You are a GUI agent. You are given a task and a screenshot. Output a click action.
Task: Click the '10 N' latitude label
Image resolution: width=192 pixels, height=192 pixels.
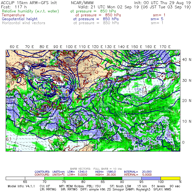click(187, 121)
